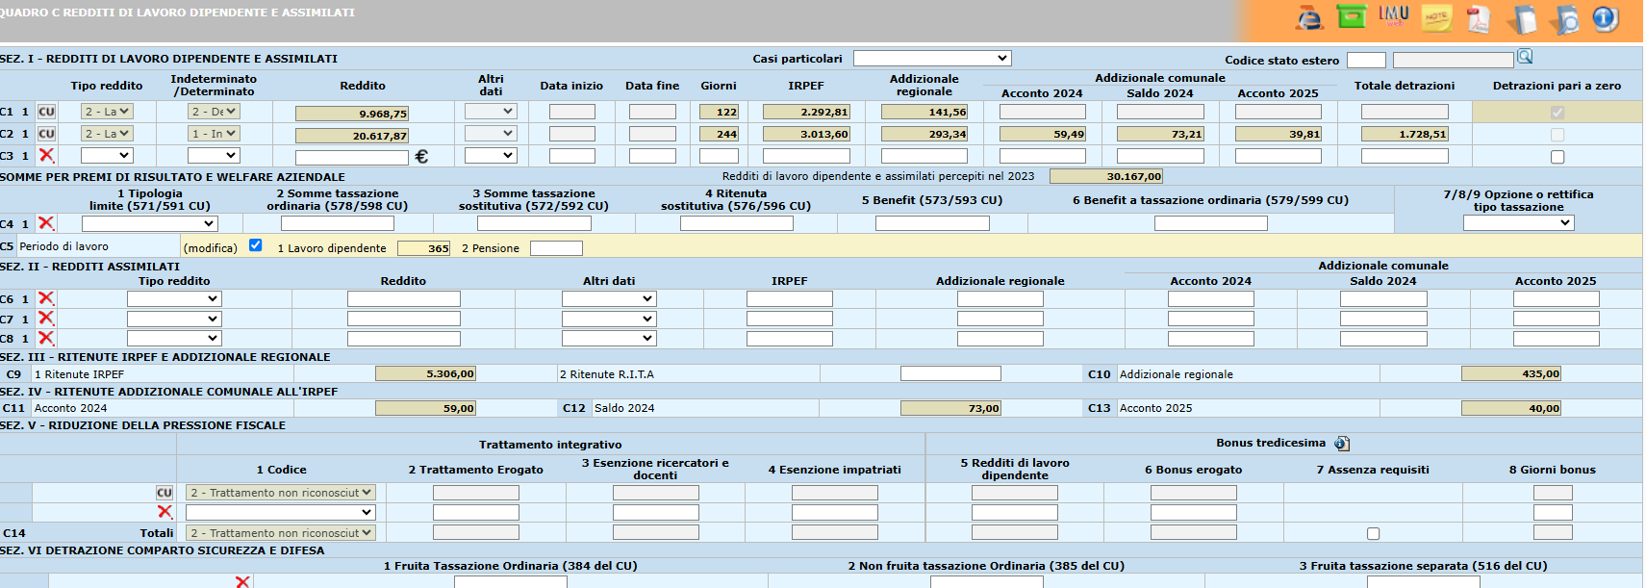Toggle the C5 modifica checkbox

255,245
